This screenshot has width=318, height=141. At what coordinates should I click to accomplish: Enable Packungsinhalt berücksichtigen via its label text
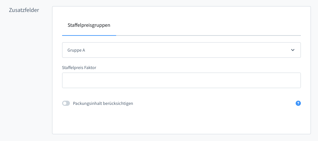(103, 104)
